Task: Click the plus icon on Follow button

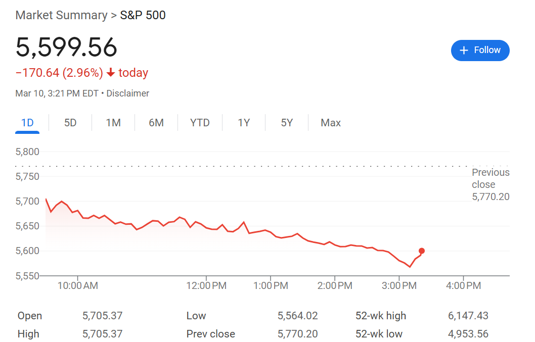Action: (464, 51)
